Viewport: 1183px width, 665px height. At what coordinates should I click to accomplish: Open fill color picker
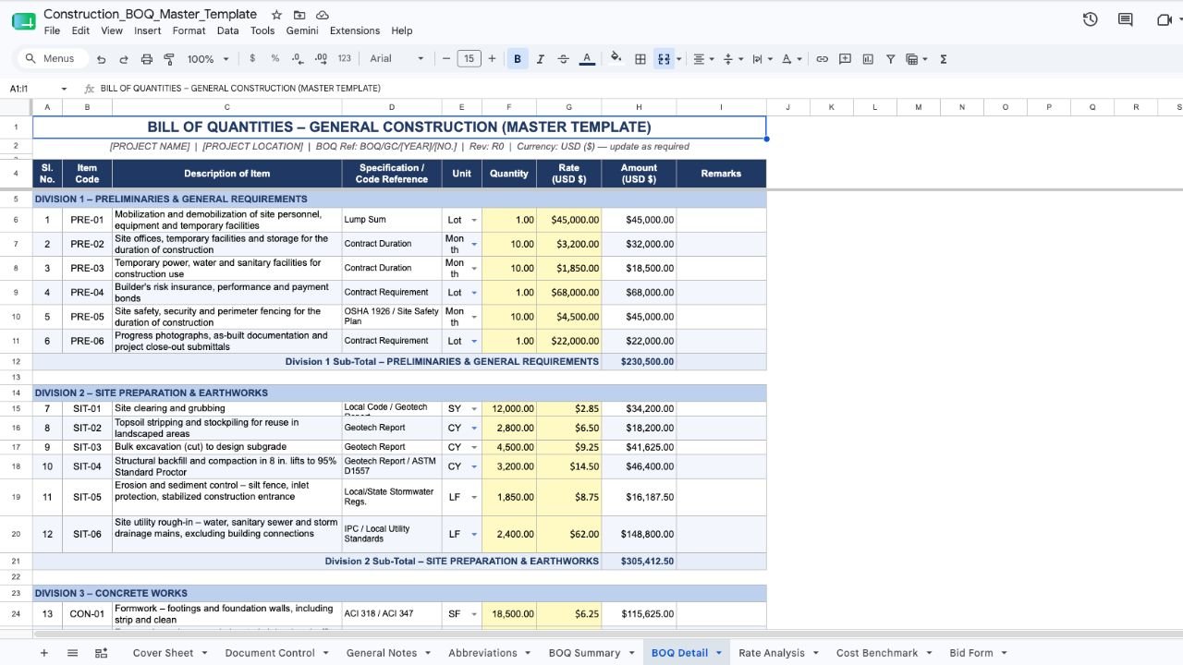[x=616, y=58]
